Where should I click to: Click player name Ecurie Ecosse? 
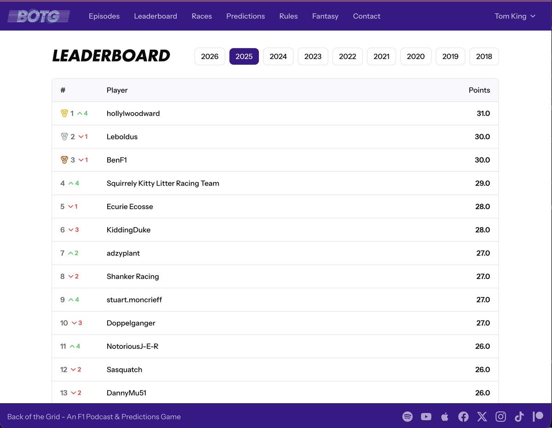130,206
